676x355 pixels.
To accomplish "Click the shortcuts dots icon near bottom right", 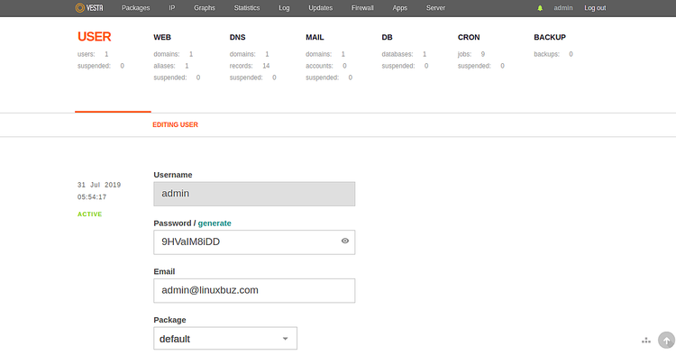I will pos(646,341).
